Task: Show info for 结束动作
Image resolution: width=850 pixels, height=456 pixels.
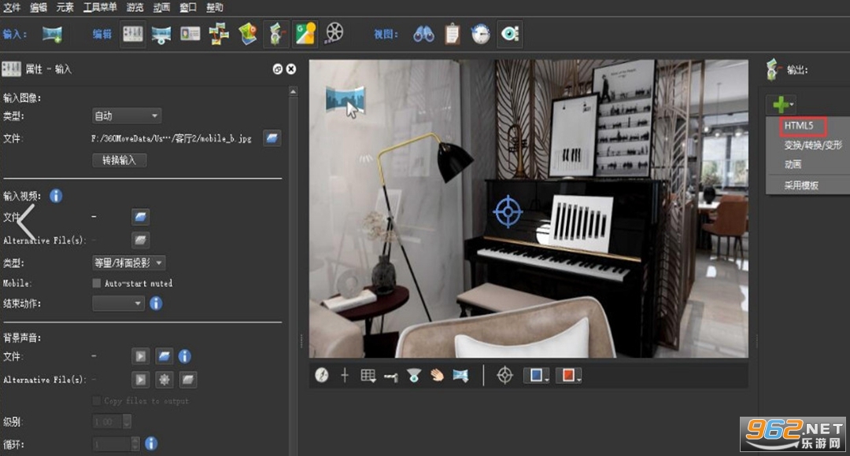Action: tap(156, 303)
